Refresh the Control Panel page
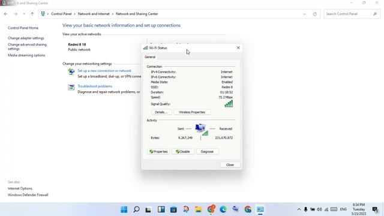Viewport: 384px width, 216px height. coord(314,14)
